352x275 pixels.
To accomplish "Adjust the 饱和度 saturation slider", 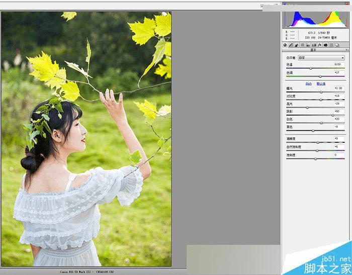I will (315, 159).
